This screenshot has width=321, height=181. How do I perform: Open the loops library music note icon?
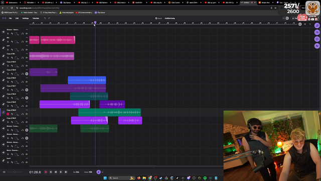(317, 26)
